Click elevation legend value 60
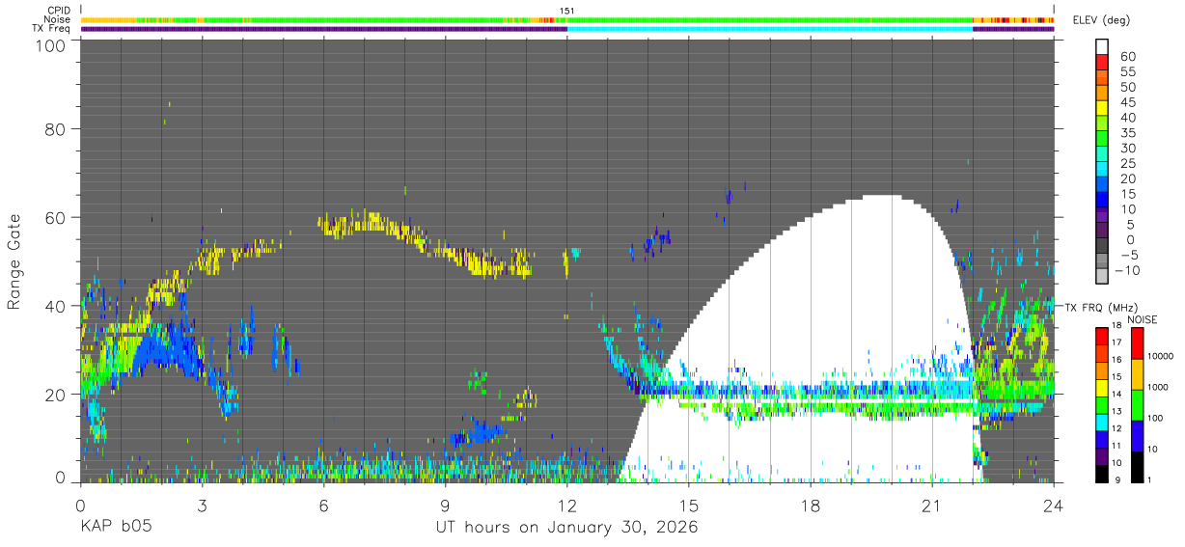 pos(1127,56)
